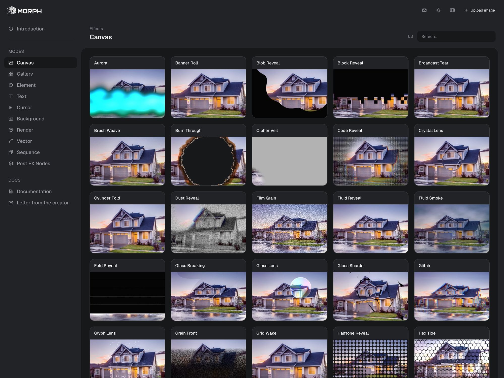Image resolution: width=504 pixels, height=378 pixels.
Task: Open the Glitch effect card
Action: pyautogui.click(x=452, y=290)
